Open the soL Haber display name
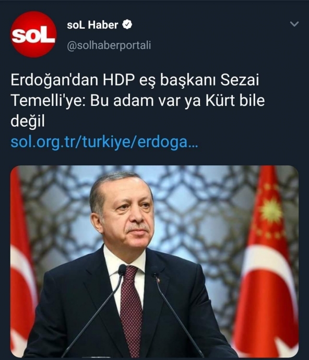The height and width of the screenshot is (360, 309). point(92,25)
